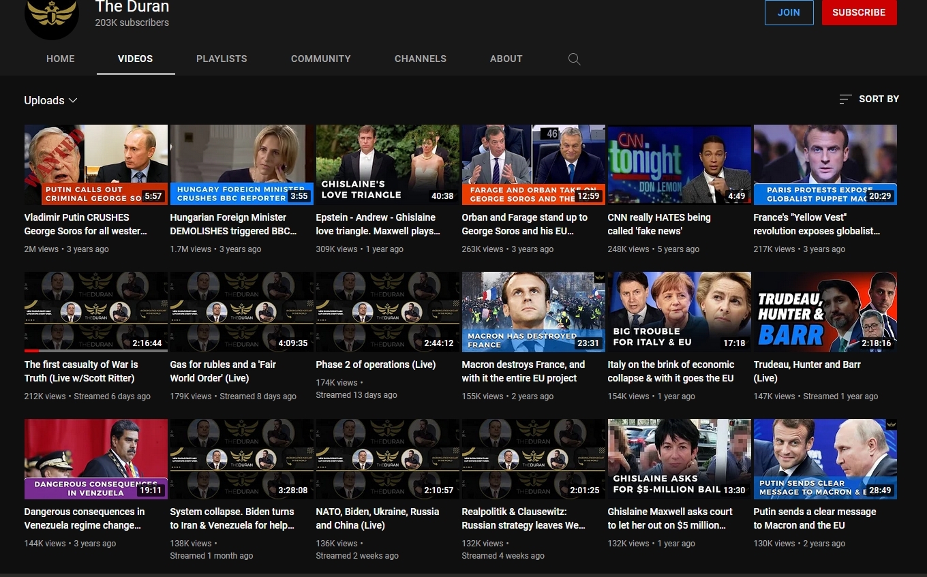Click '203K subscribers' text

[132, 22]
